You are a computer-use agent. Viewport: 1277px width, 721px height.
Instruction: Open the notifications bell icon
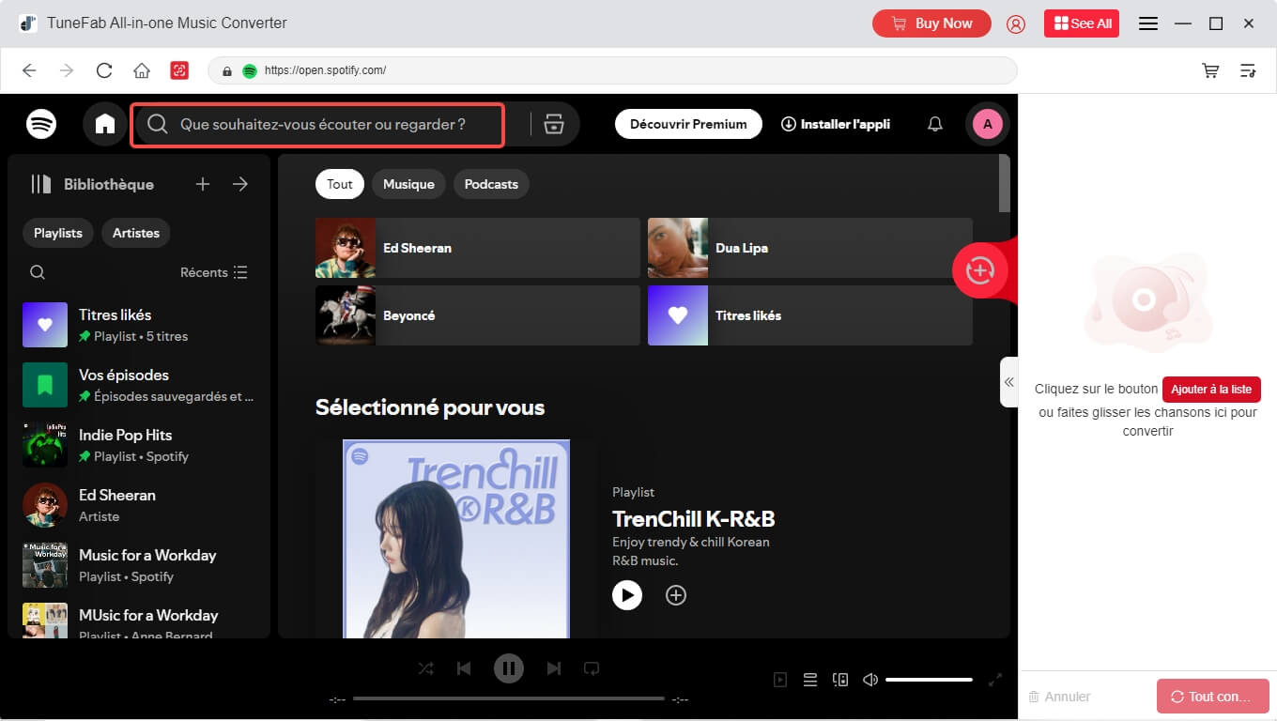click(934, 123)
